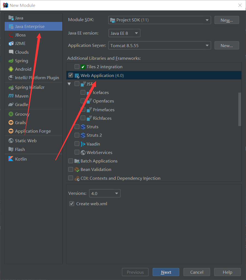Choose the JBoss icon
Image resolution: width=246 pixels, height=280 pixels.
click(x=11, y=35)
